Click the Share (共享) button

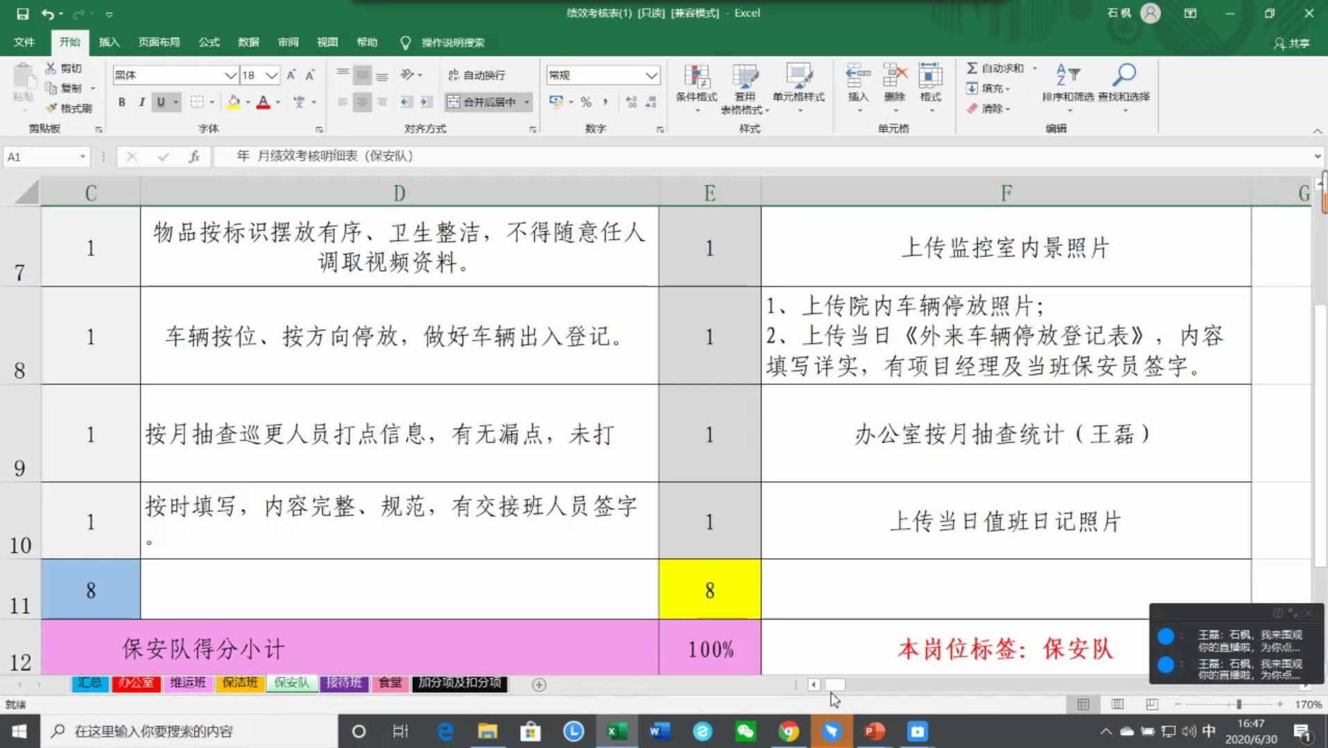[x=1292, y=43]
